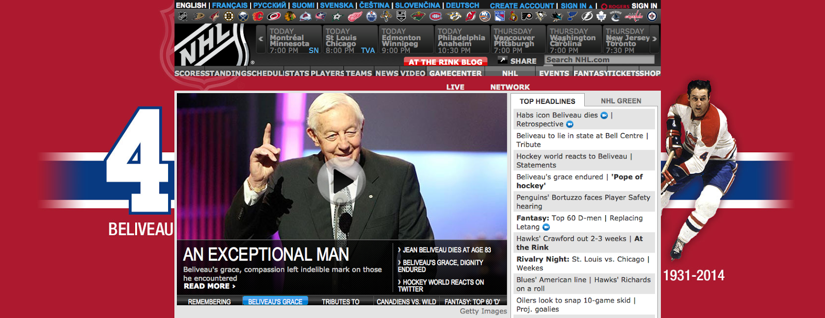825x318 pixels.
Task: Click the Search NHL.com field
Action: (599, 60)
